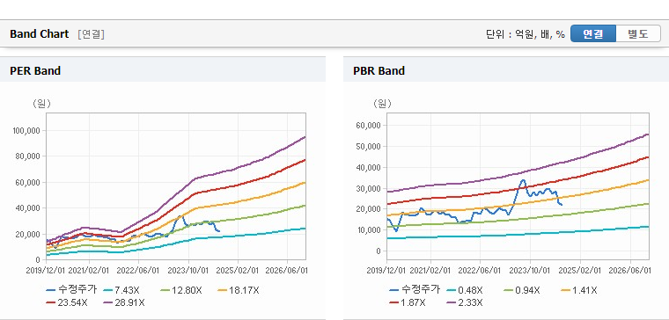Click 2021/02/01 date on PBR chart axis

(x=430, y=271)
